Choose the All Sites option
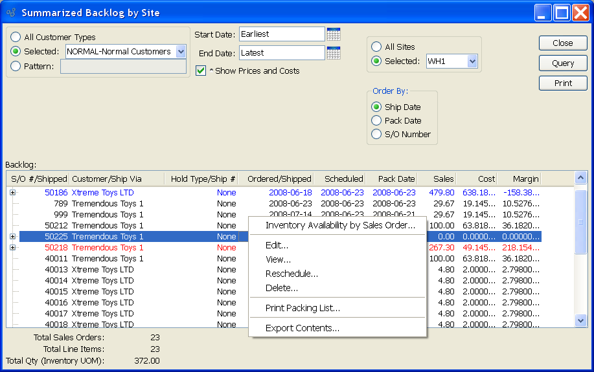The image size is (594, 372). coord(376,47)
